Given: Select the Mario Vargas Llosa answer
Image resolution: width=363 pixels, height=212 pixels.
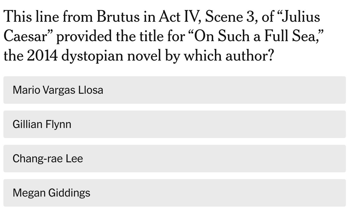Looking at the screenshot, I should click(x=174, y=90).
